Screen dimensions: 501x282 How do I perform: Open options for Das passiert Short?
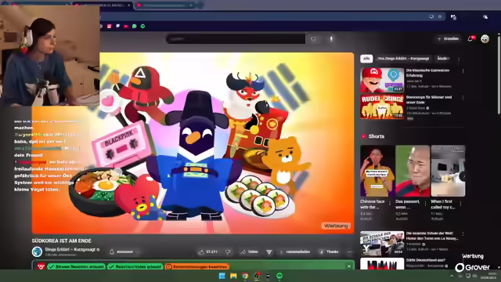pos(425,204)
